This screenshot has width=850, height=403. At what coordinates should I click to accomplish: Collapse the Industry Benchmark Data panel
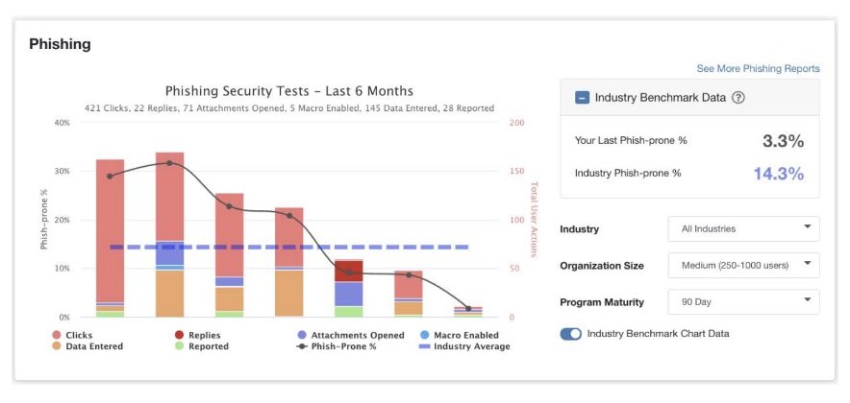[583, 97]
